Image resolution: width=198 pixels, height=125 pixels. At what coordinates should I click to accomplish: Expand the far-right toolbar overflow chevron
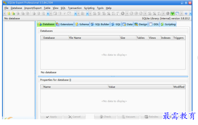190,13
